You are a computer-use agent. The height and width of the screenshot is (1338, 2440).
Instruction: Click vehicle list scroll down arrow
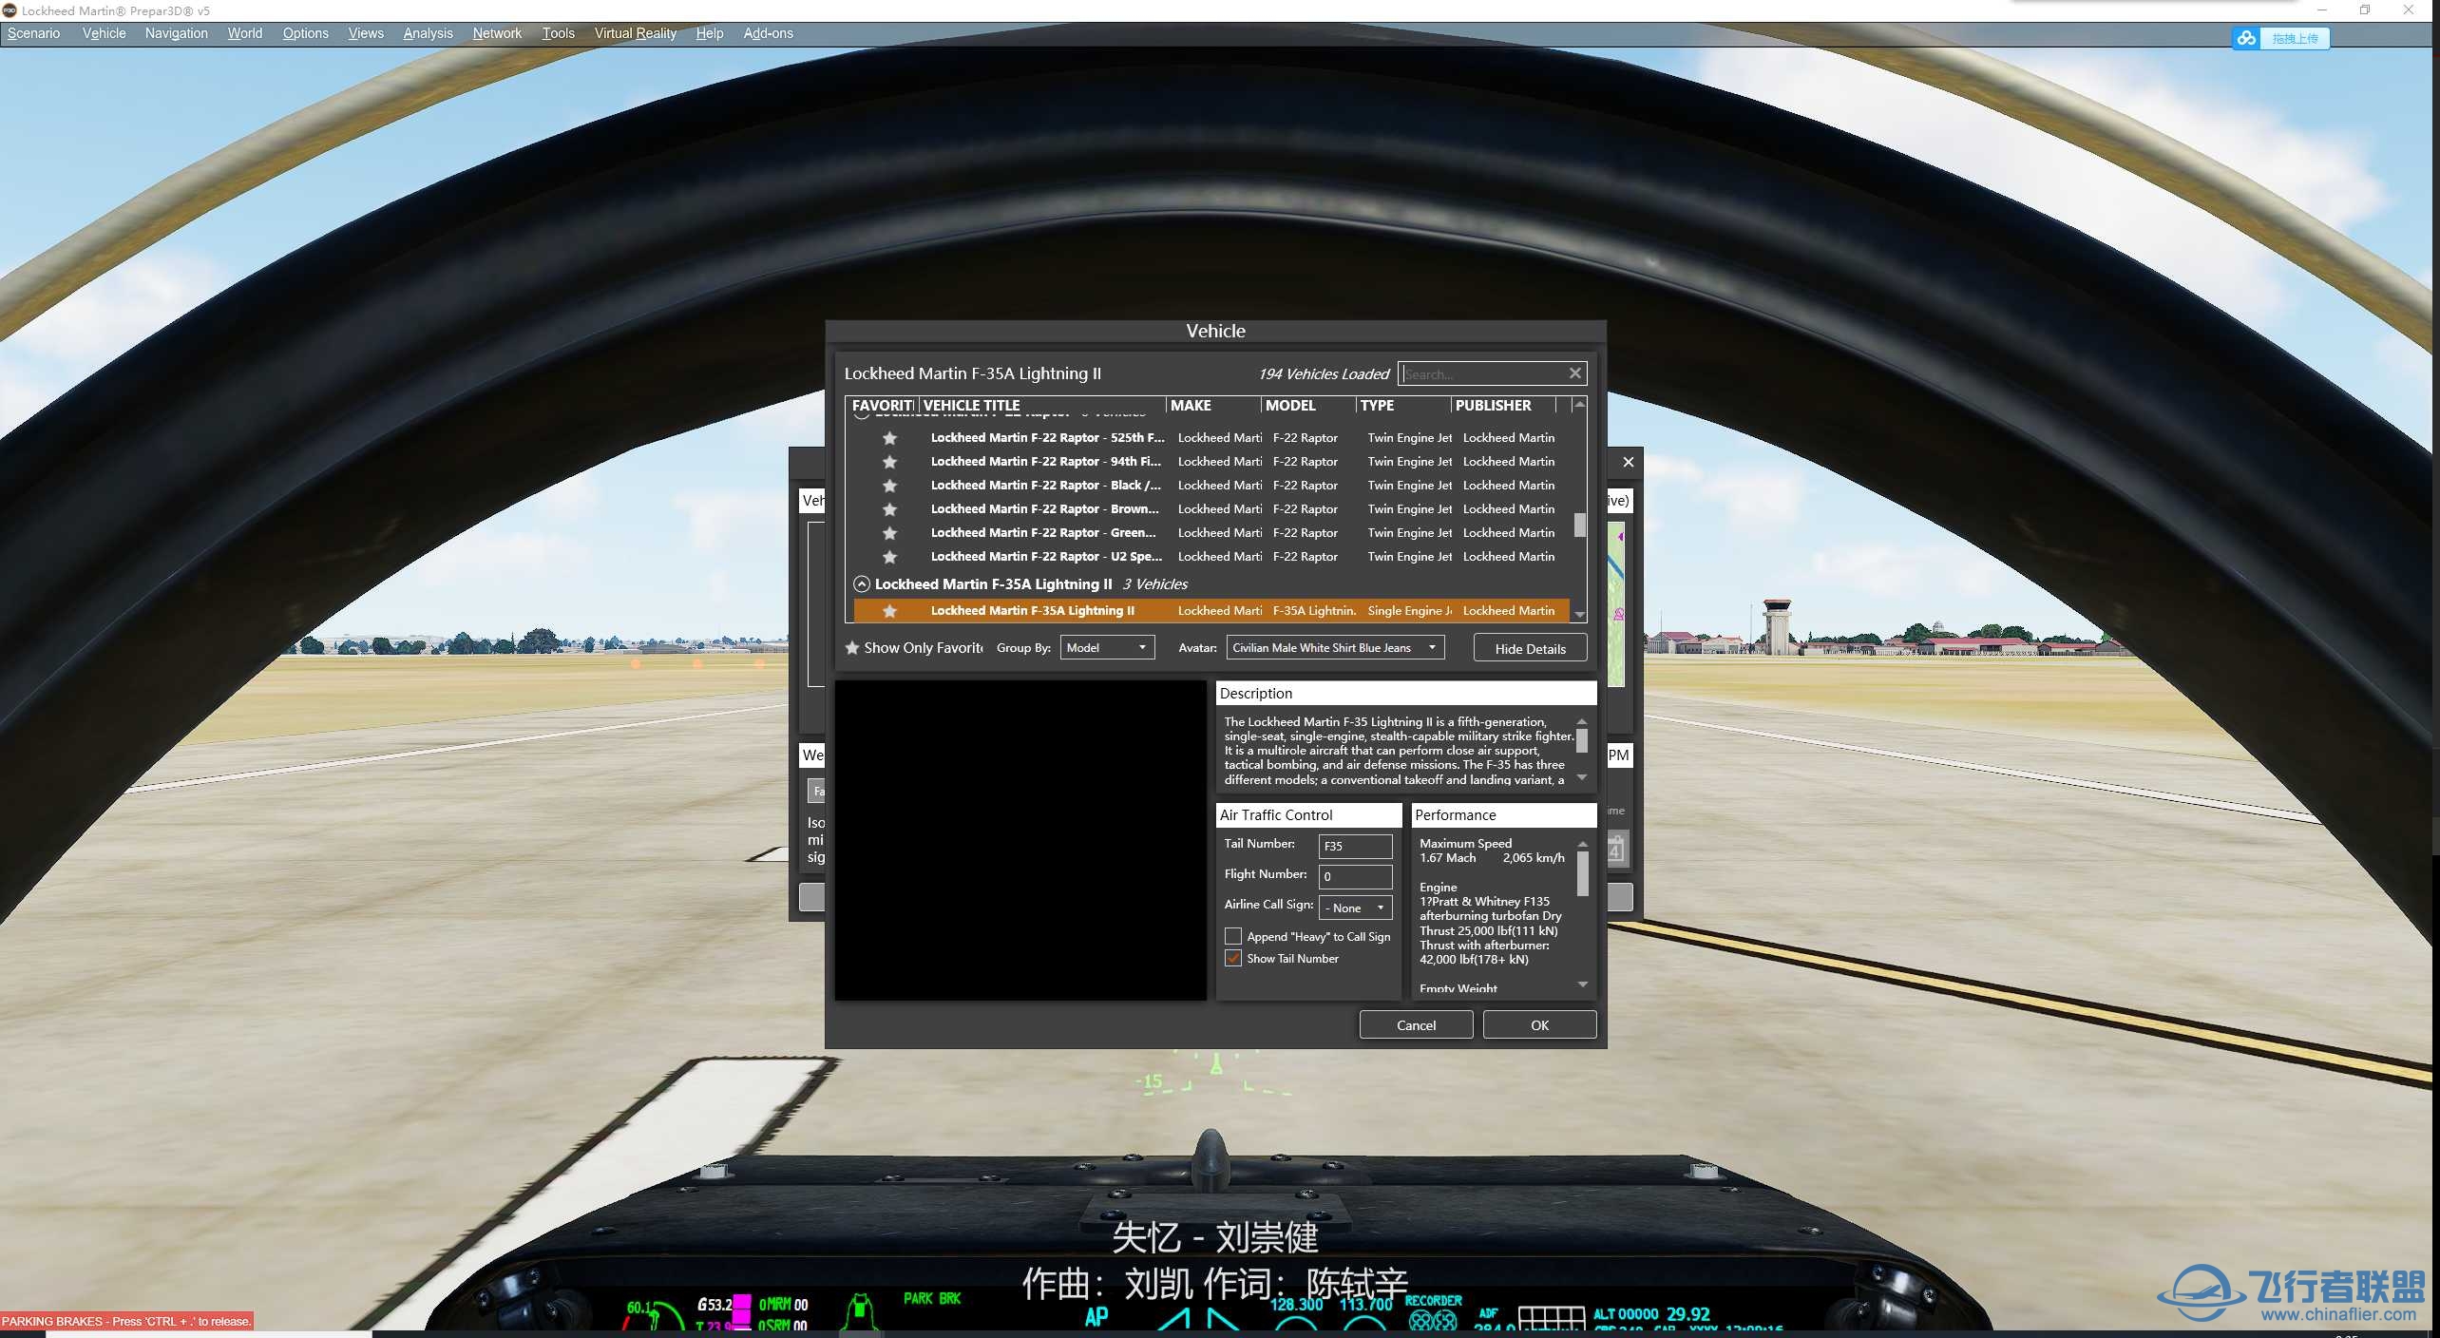pyautogui.click(x=1579, y=615)
